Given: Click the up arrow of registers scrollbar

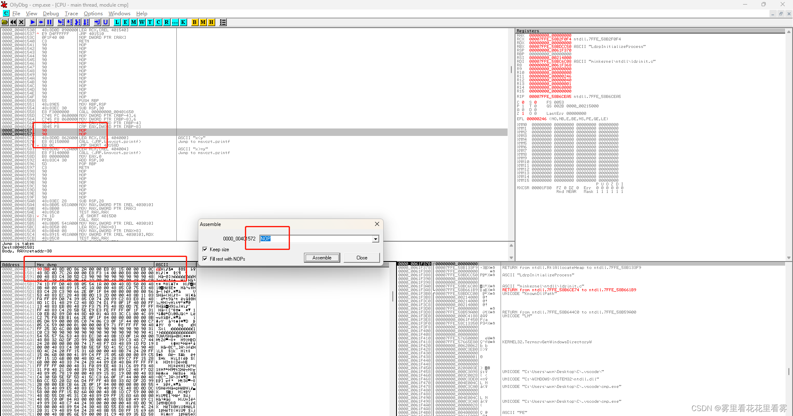Looking at the screenshot, I should click(x=789, y=31).
